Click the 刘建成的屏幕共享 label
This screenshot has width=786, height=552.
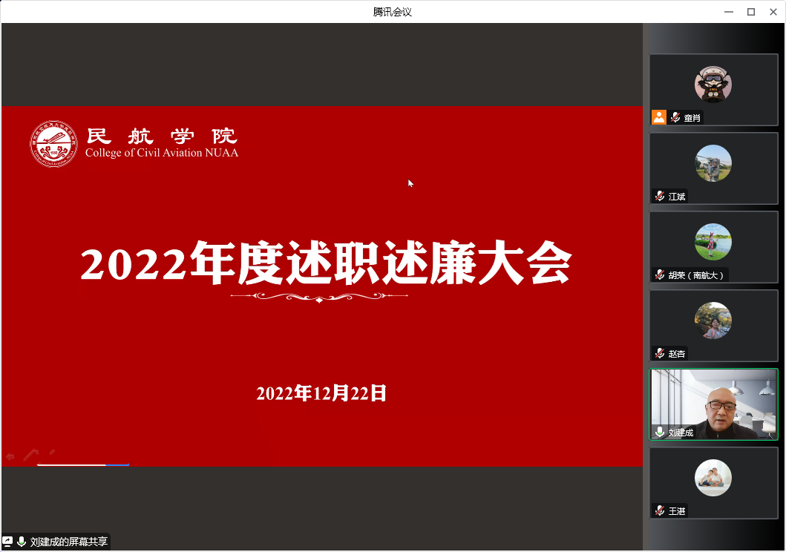pos(69,542)
